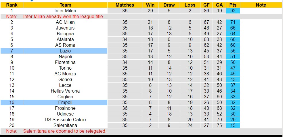Viewport: 283px width, 137px height.
Task: Select the AC Milan team name
Action: (65, 22)
